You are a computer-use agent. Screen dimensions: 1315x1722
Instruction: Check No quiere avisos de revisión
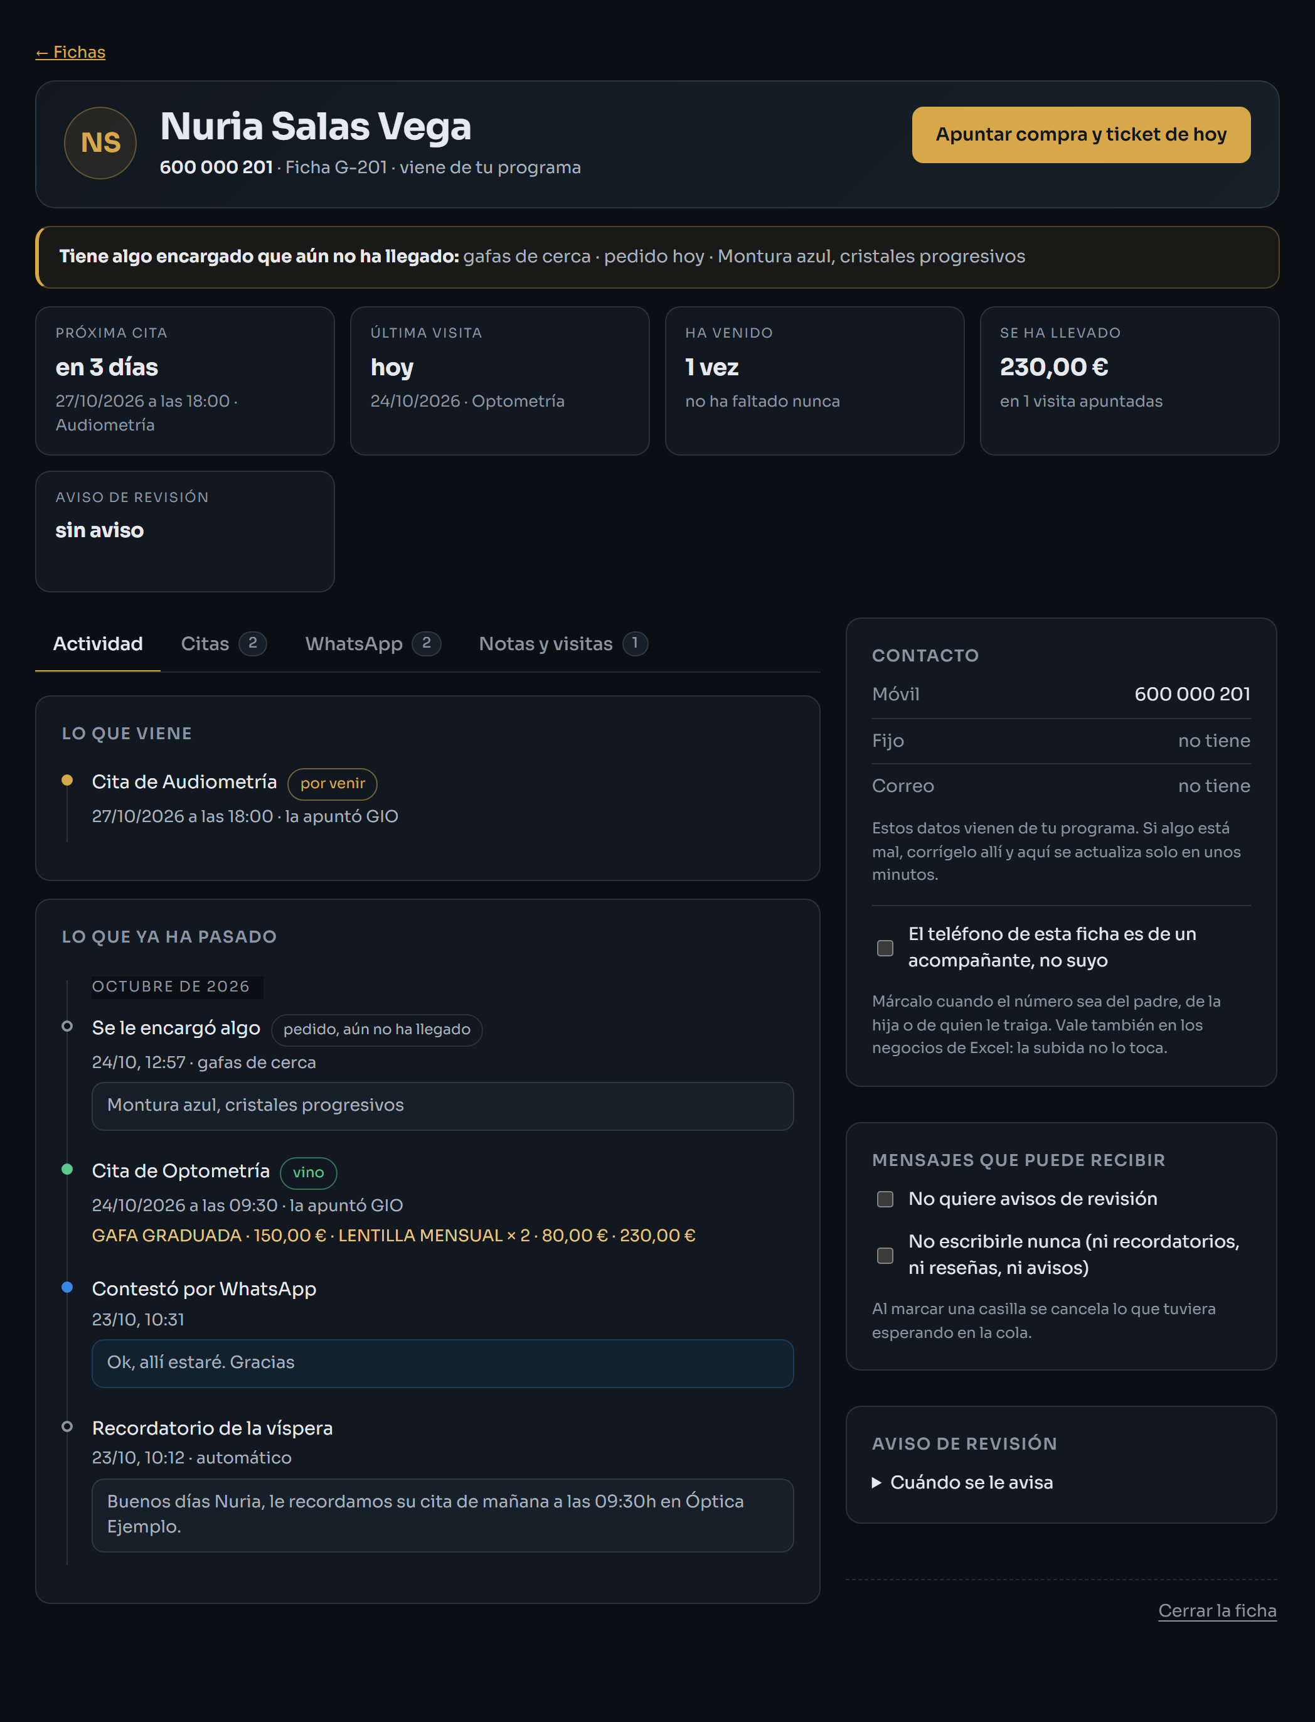tap(885, 1199)
